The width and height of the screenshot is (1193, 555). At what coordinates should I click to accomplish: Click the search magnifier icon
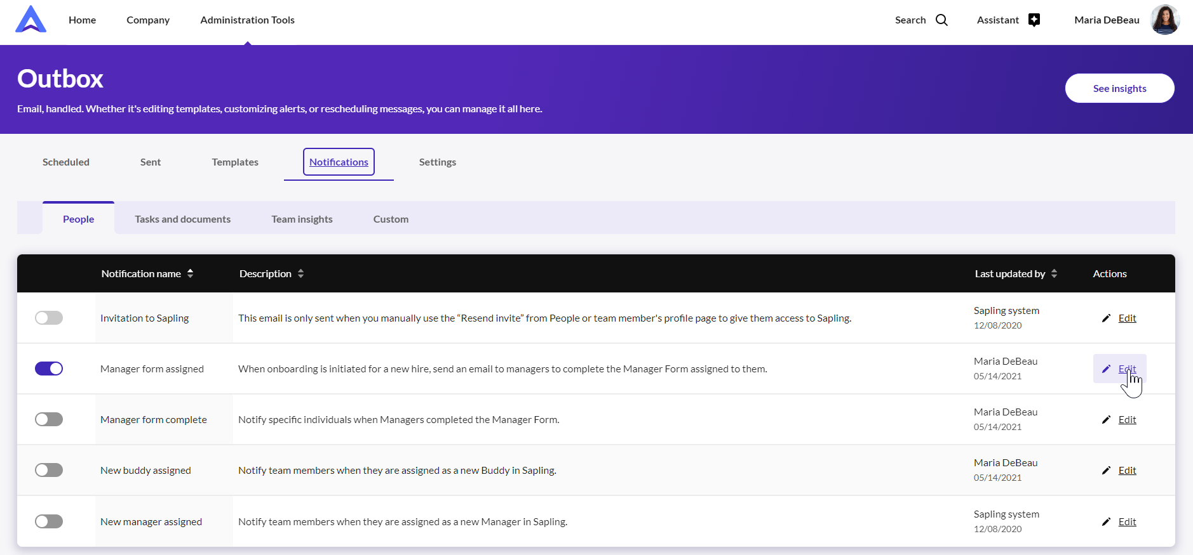pyautogui.click(x=941, y=20)
